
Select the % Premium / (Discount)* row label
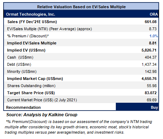(x=28, y=36)
